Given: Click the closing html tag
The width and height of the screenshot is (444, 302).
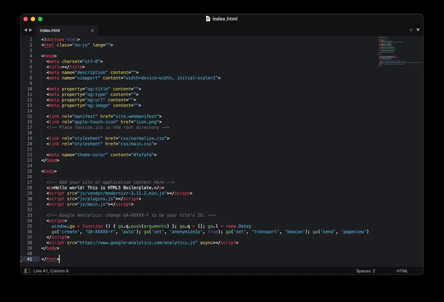Looking at the screenshot, I should pyautogui.click(x=50, y=259).
